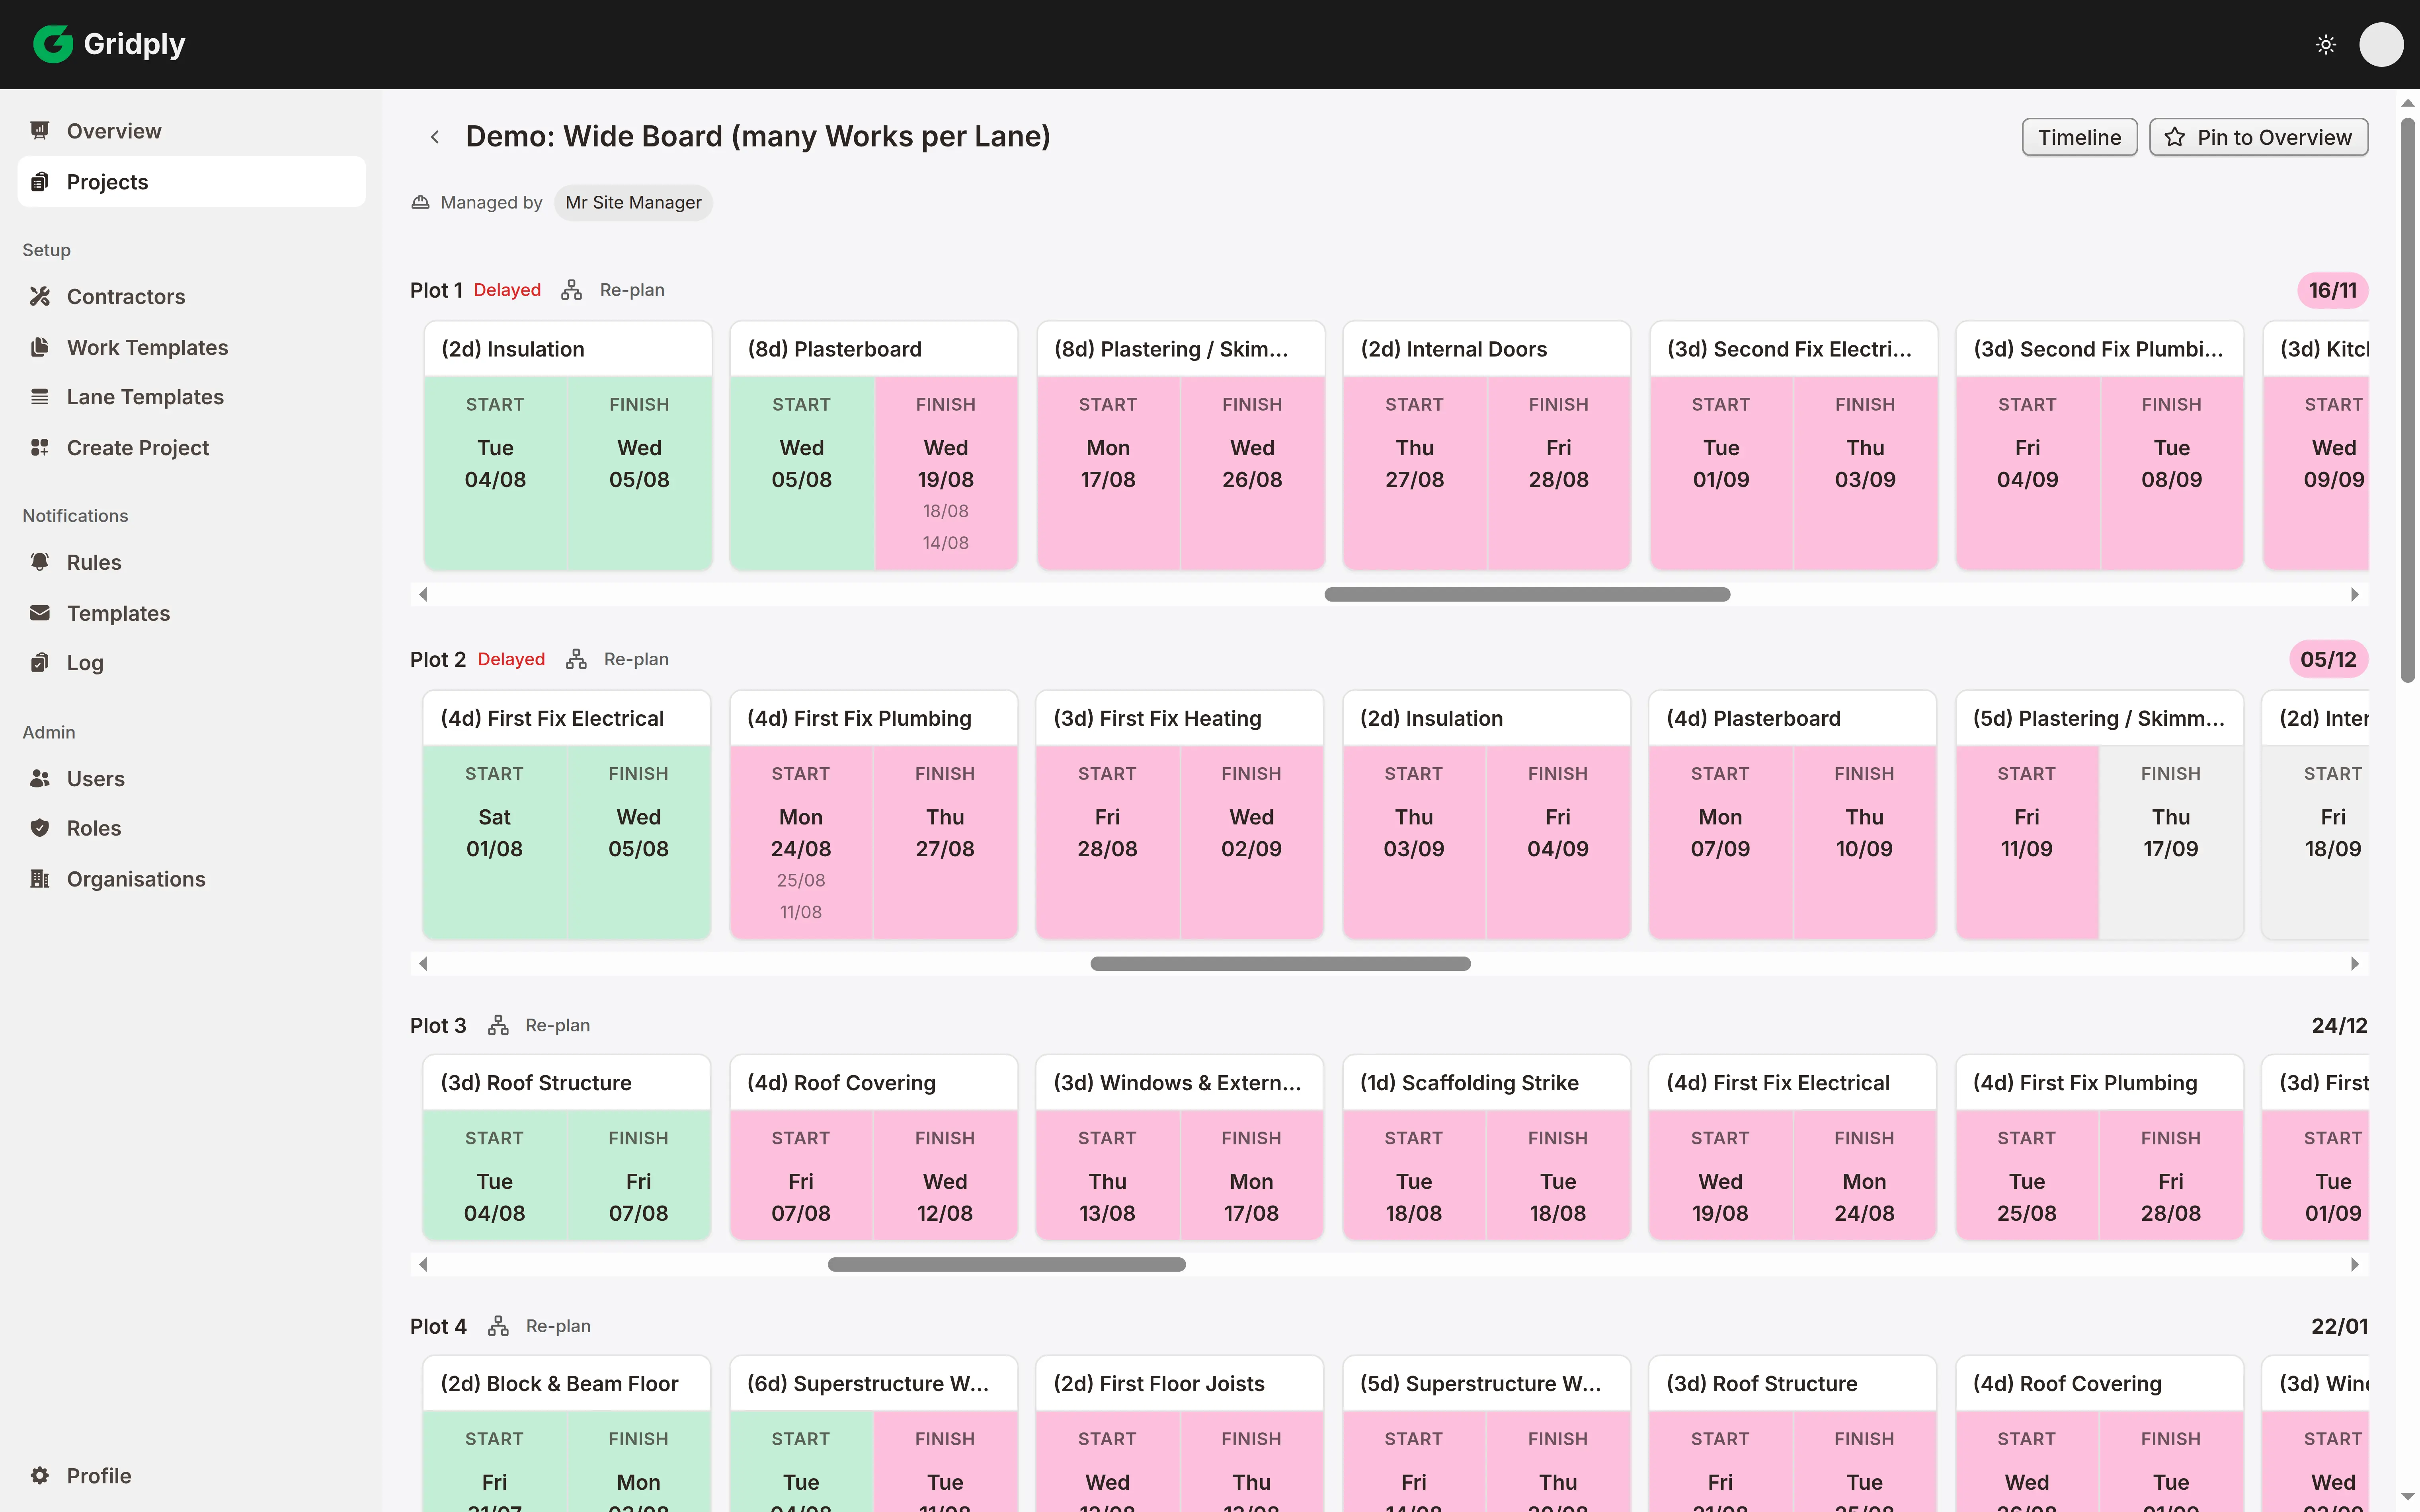2420x1512 pixels.
Task: Click Re-plan for Plot 2
Action: [x=636, y=659]
